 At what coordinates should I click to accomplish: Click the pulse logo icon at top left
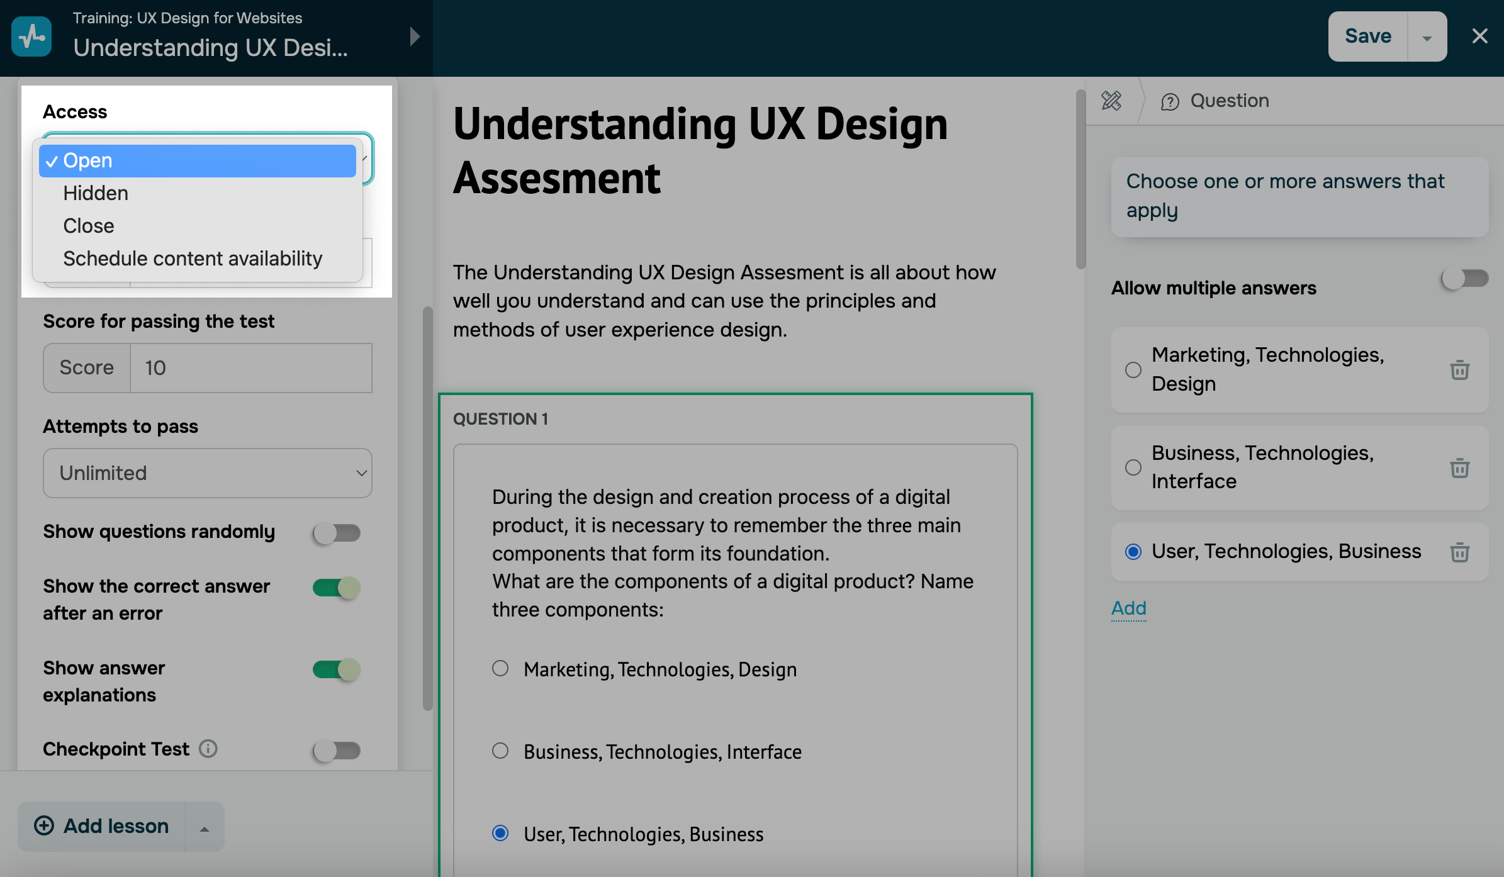point(31,36)
